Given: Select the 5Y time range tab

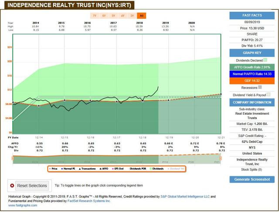Looking at the screenshot, I should pos(113,16).
